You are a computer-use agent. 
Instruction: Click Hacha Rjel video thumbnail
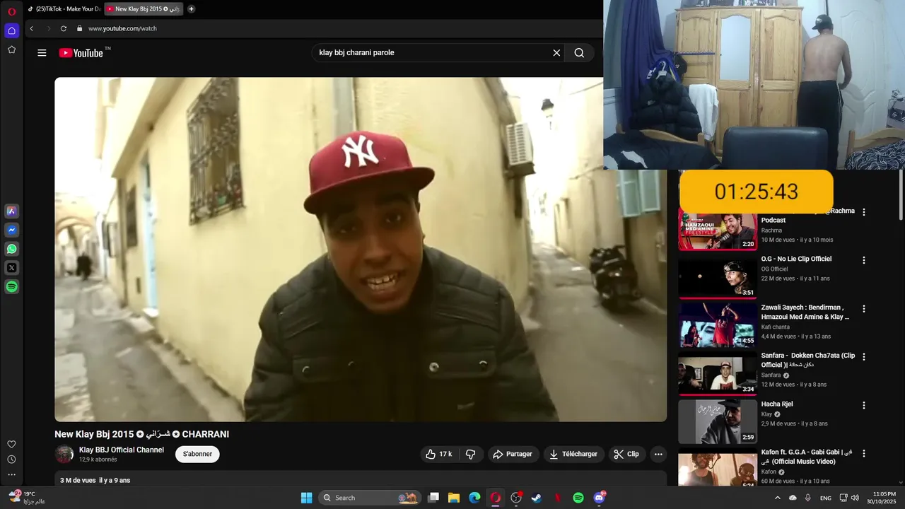tap(717, 422)
